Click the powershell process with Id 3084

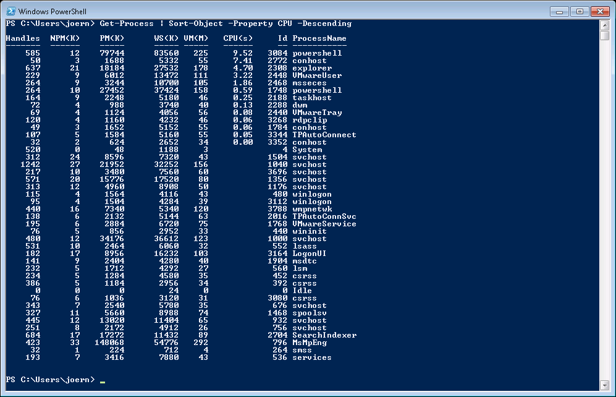(x=317, y=53)
